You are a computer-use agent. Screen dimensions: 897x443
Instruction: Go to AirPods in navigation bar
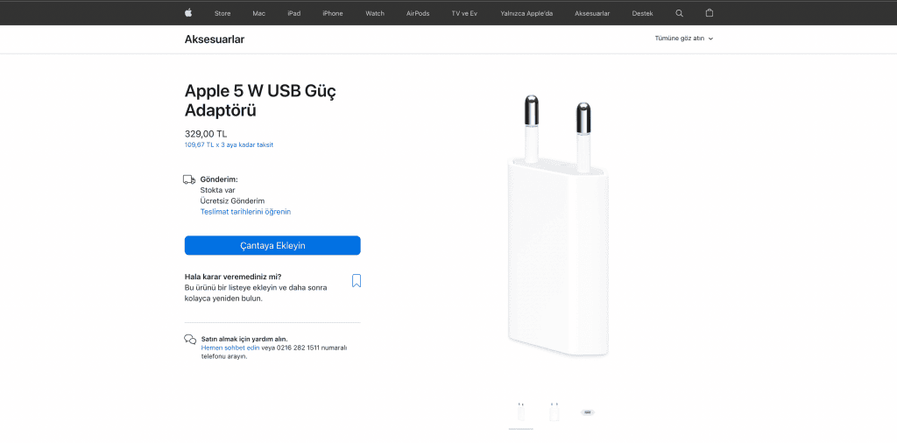coord(418,13)
